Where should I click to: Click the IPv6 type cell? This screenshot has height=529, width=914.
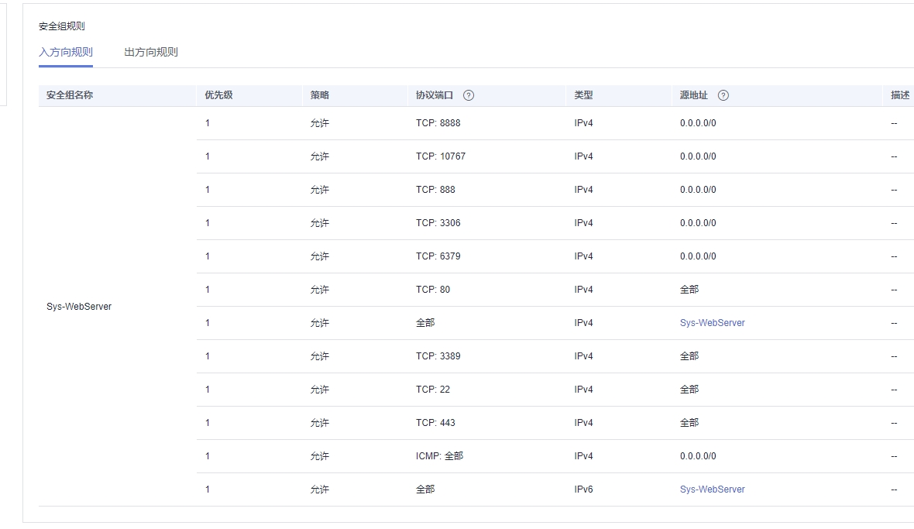583,489
